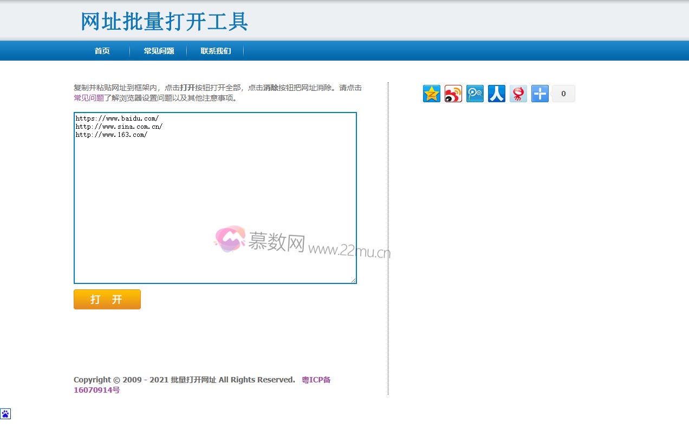Click the blue paw icon at bottom-left
689x443 pixels.
(x=5, y=414)
